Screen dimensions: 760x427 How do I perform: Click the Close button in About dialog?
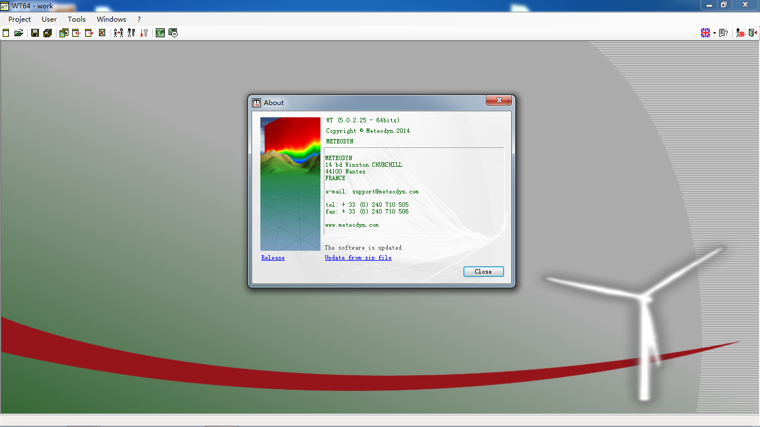click(x=483, y=271)
